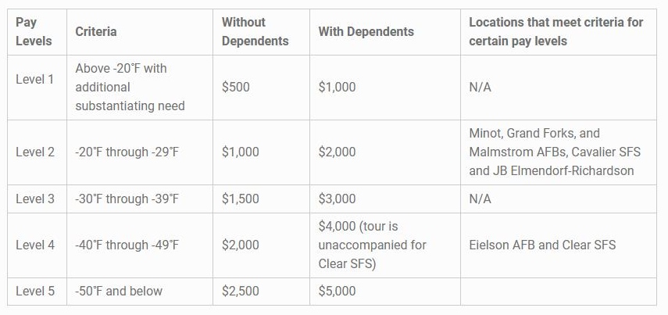
Task: Select the "Without Dependents" header cell
Action: click(x=255, y=31)
